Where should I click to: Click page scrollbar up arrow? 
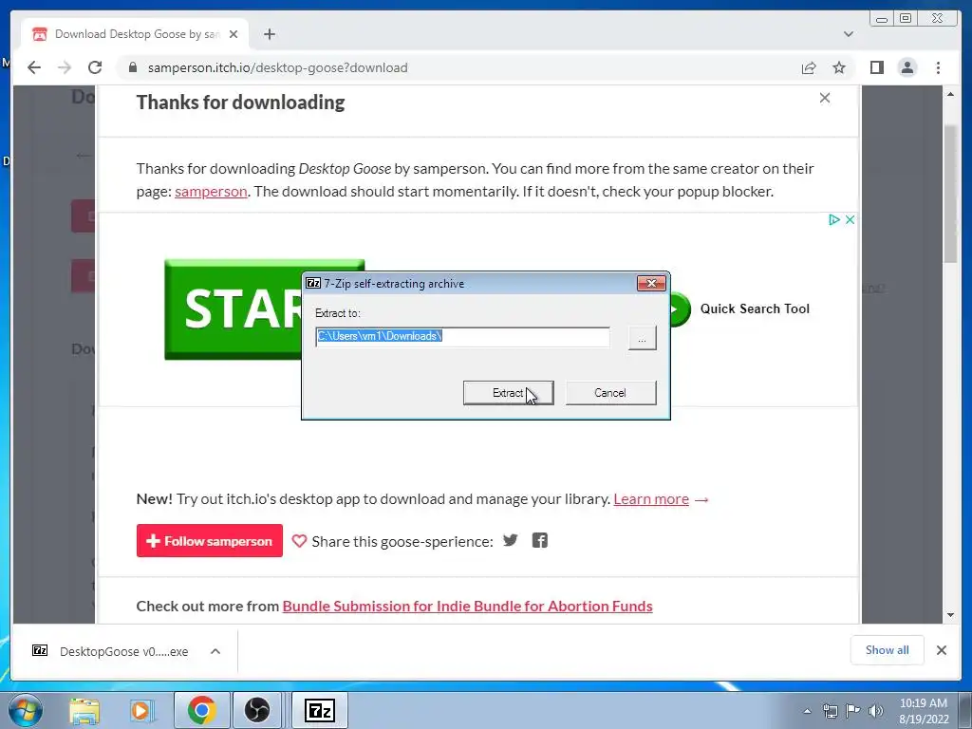pos(950,94)
